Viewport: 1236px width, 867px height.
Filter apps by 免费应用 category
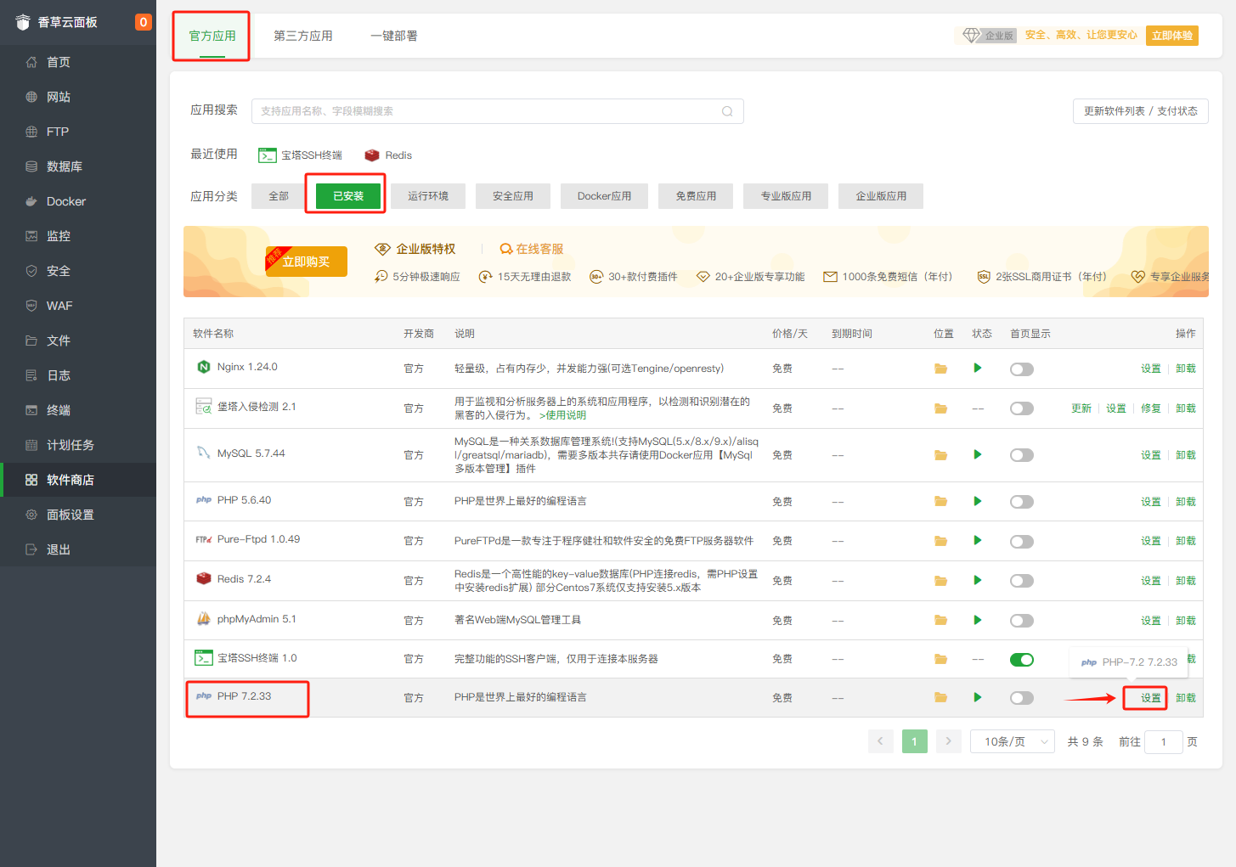click(696, 196)
